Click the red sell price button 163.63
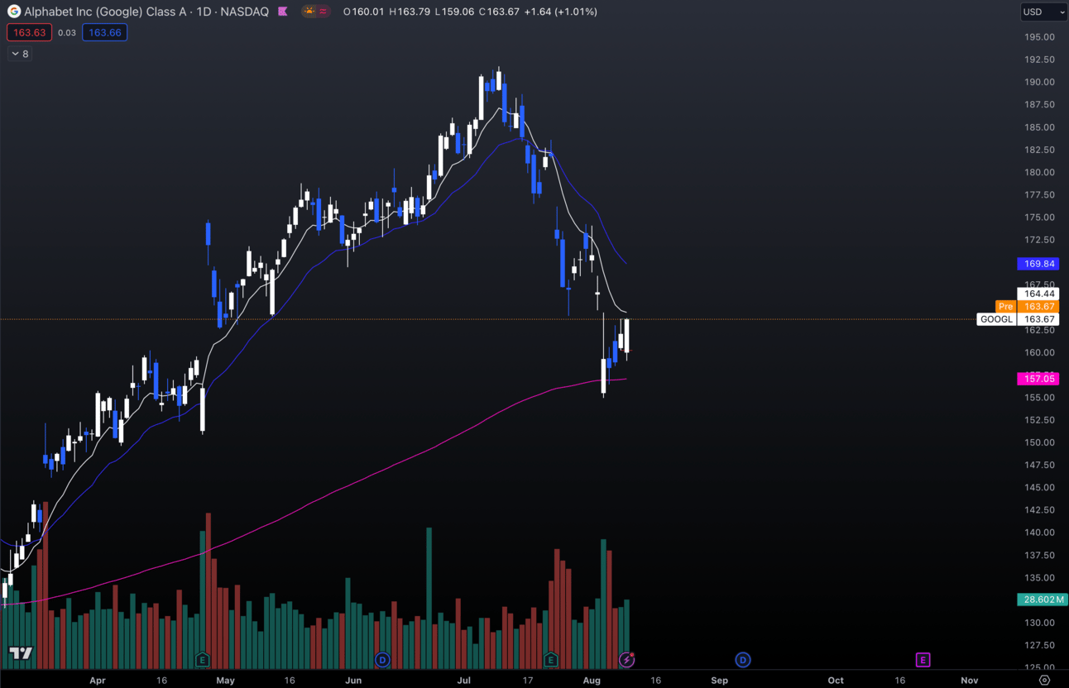Screen dimensions: 1069x688 click(x=30, y=32)
